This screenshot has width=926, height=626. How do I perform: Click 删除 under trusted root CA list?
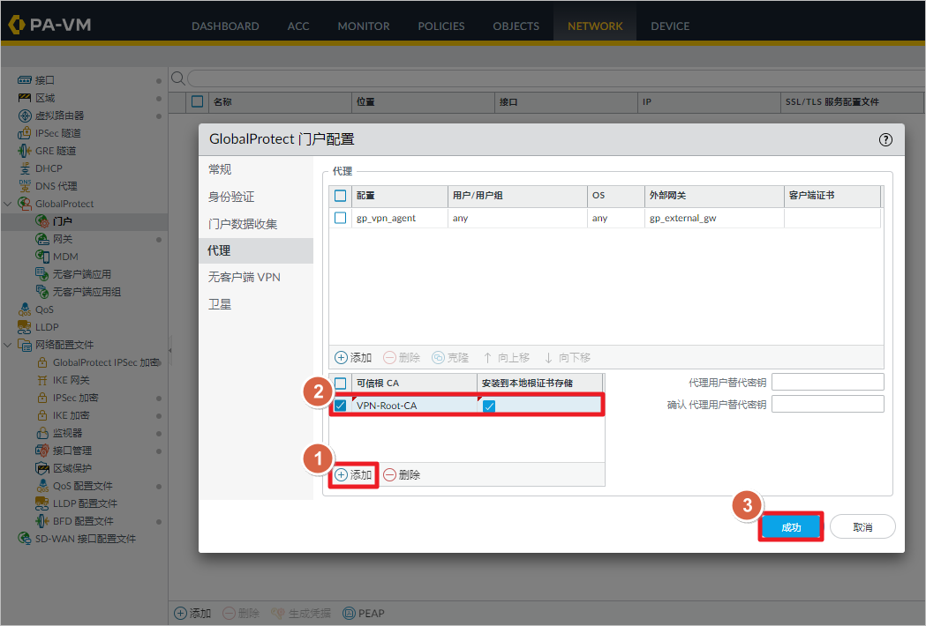402,475
